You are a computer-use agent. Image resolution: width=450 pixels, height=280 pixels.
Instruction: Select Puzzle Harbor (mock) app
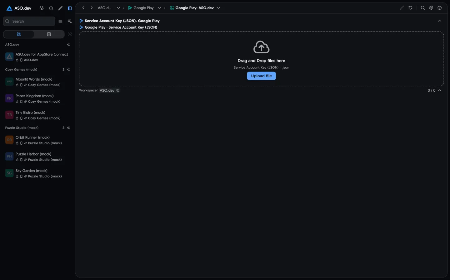[x=37, y=157]
